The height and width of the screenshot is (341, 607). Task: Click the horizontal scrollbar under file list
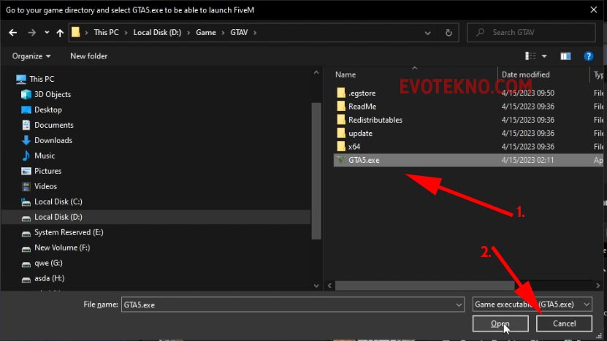tap(438, 284)
